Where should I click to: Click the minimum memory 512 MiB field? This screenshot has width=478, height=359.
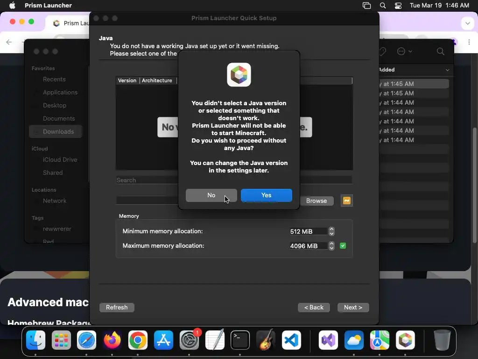click(x=309, y=231)
